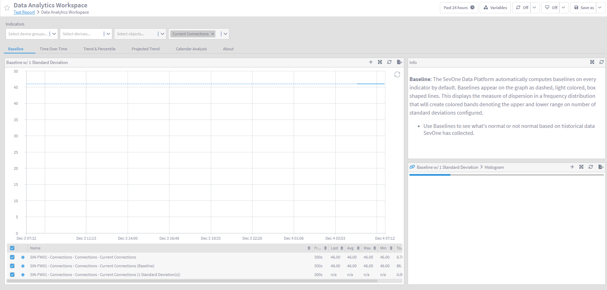Click the Histogram breadcrumb label
607x290 pixels.
494,167
